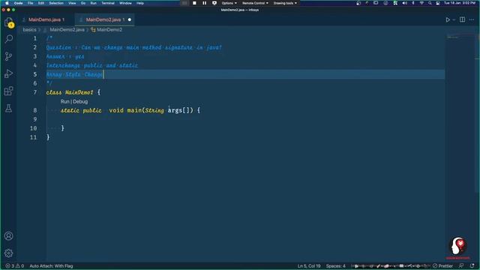480x270 pixels.
Task: Click the Debug CodeLens above main
Action: (x=80, y=101)
